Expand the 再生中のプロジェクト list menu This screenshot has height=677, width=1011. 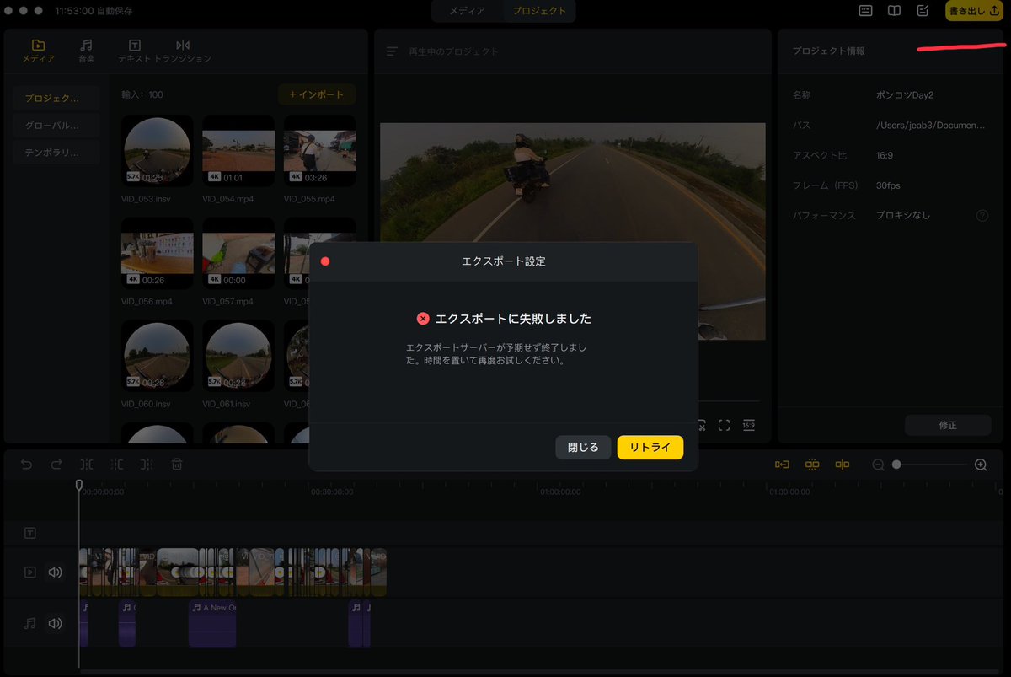[x=392, y=51]
